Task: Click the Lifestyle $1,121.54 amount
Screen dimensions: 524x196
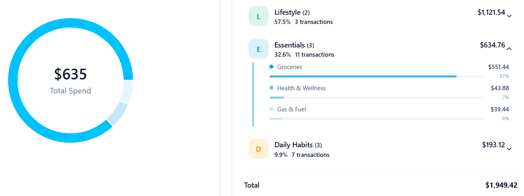Action: [x=491, y=12]
